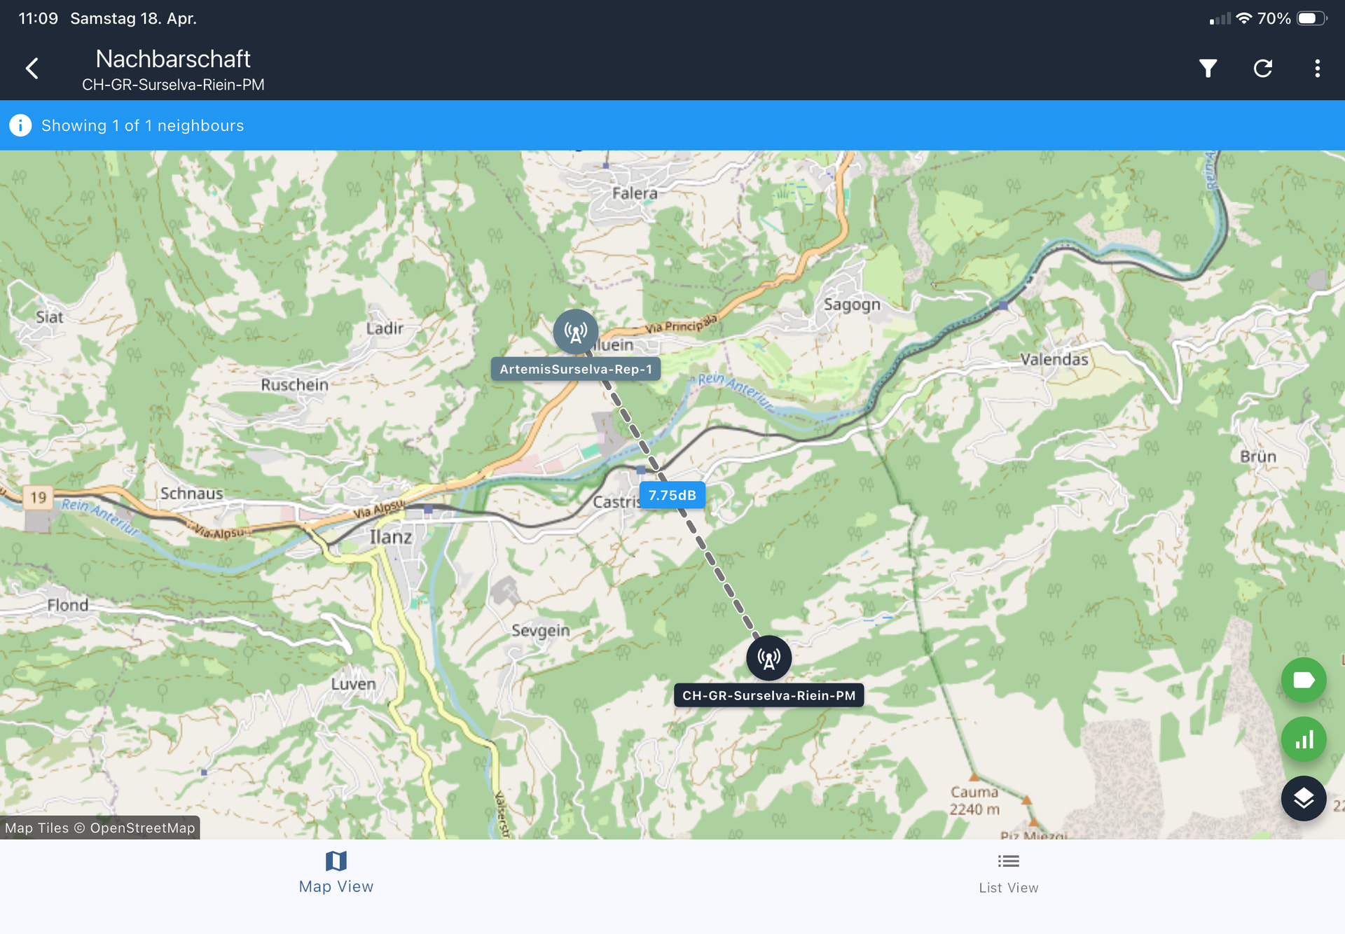Tap the OpenStreetMap attribution text
This screenshot has width=1345, height=934.
(x=100, y=828)
